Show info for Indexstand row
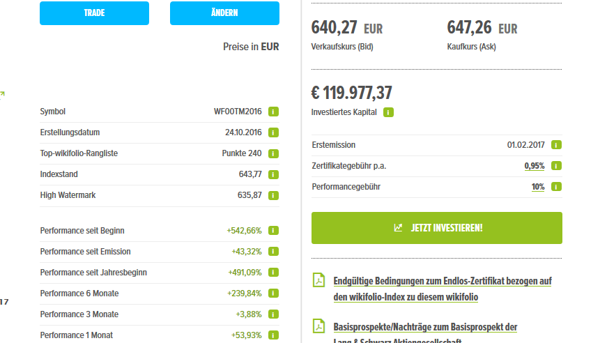 point(274,174)
